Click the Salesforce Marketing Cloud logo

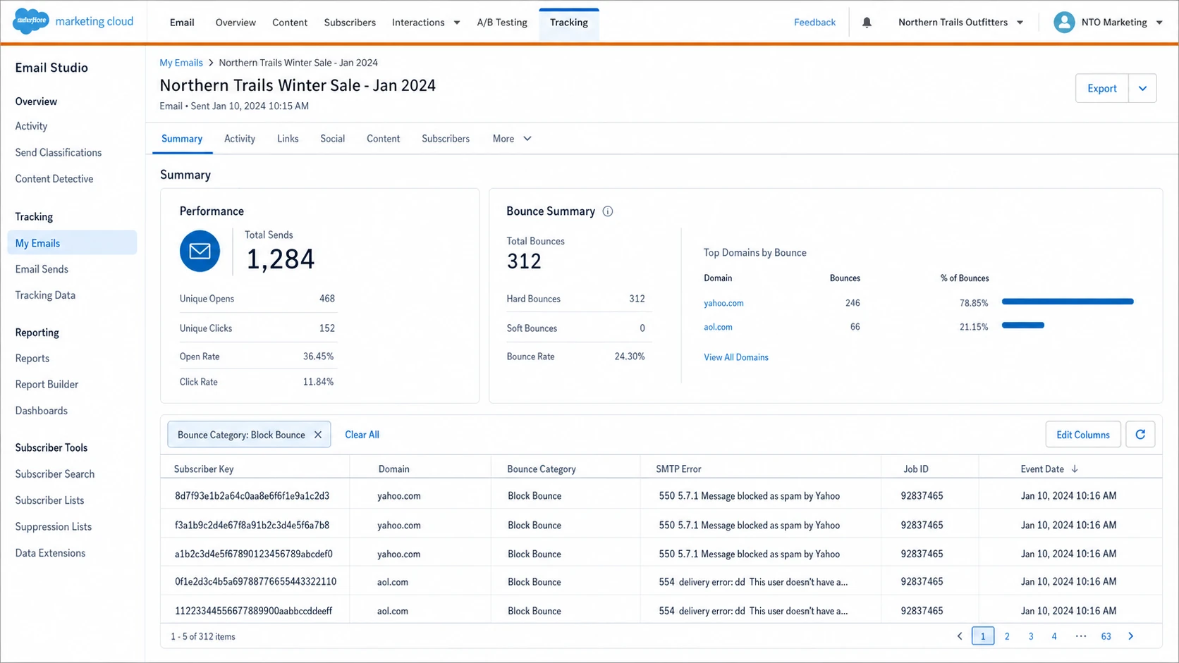[x=73, y=22]
